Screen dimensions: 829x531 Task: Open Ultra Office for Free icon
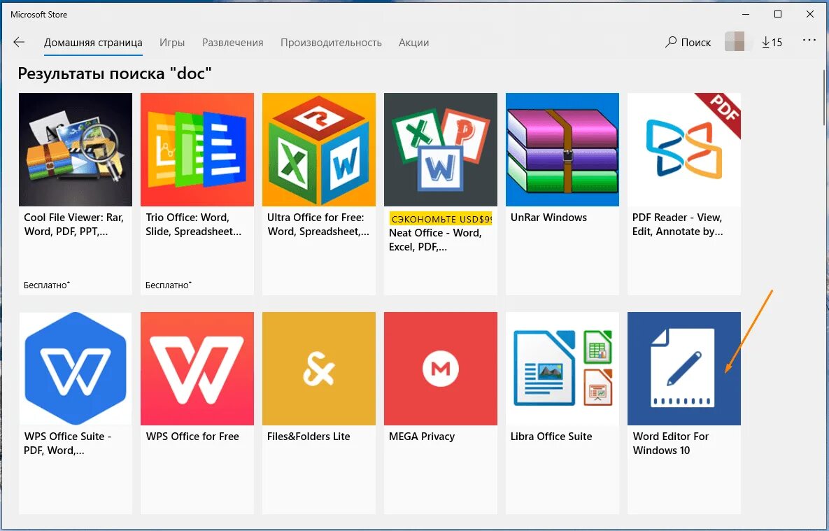pyautogui.click(x=319, y=150)
